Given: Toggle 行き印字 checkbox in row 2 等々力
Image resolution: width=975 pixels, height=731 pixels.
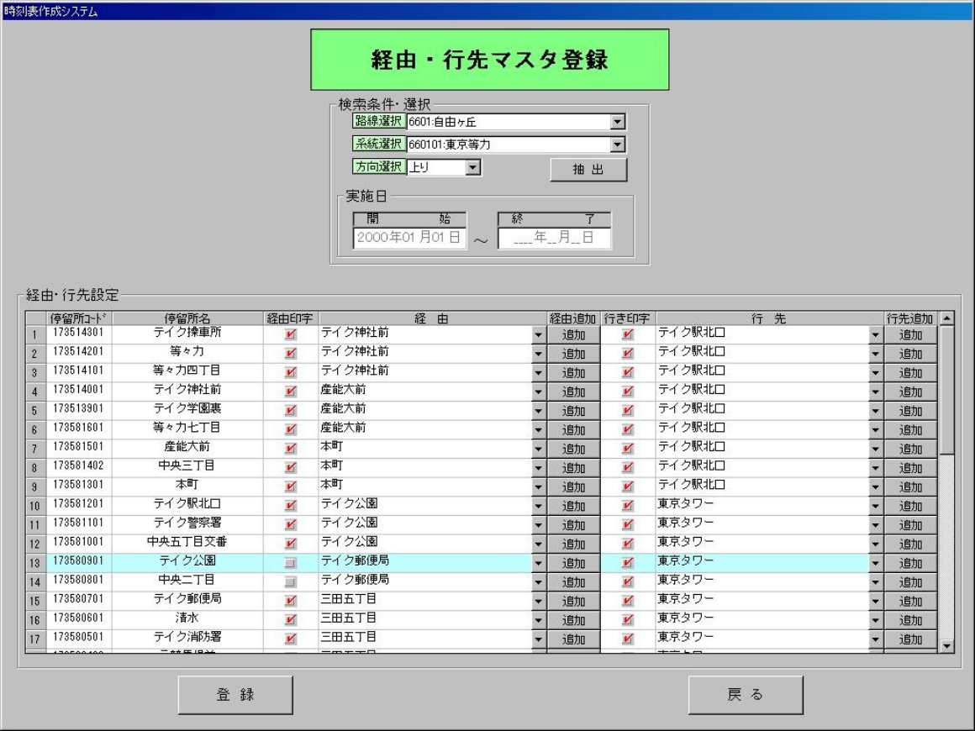Looking at the screenshot, I should tap(627, 354).
